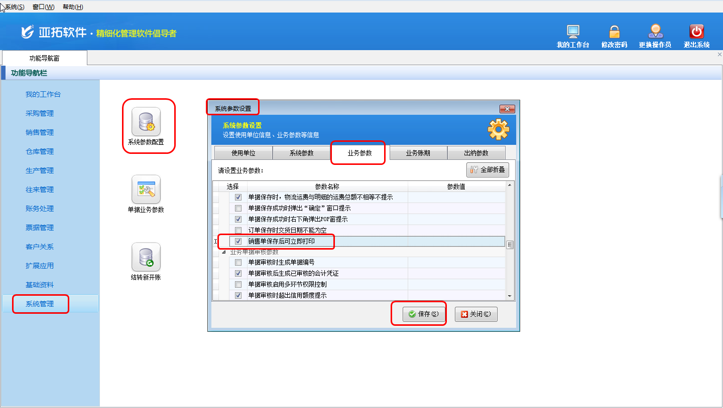Image resolution: width=723 pixels, height=408 pixels.
Task: Check 单据审核时生成单据编号 checkbox
Action: [x=238, y=263]
